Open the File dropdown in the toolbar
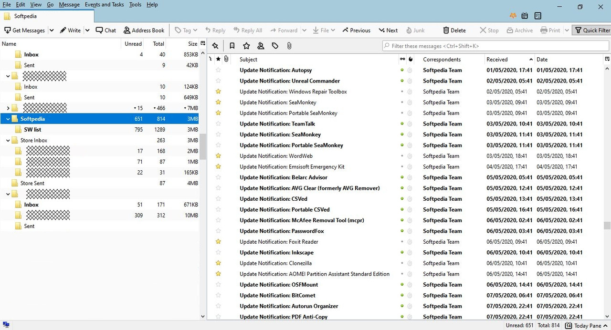611x330 pixels. [324, 30]
